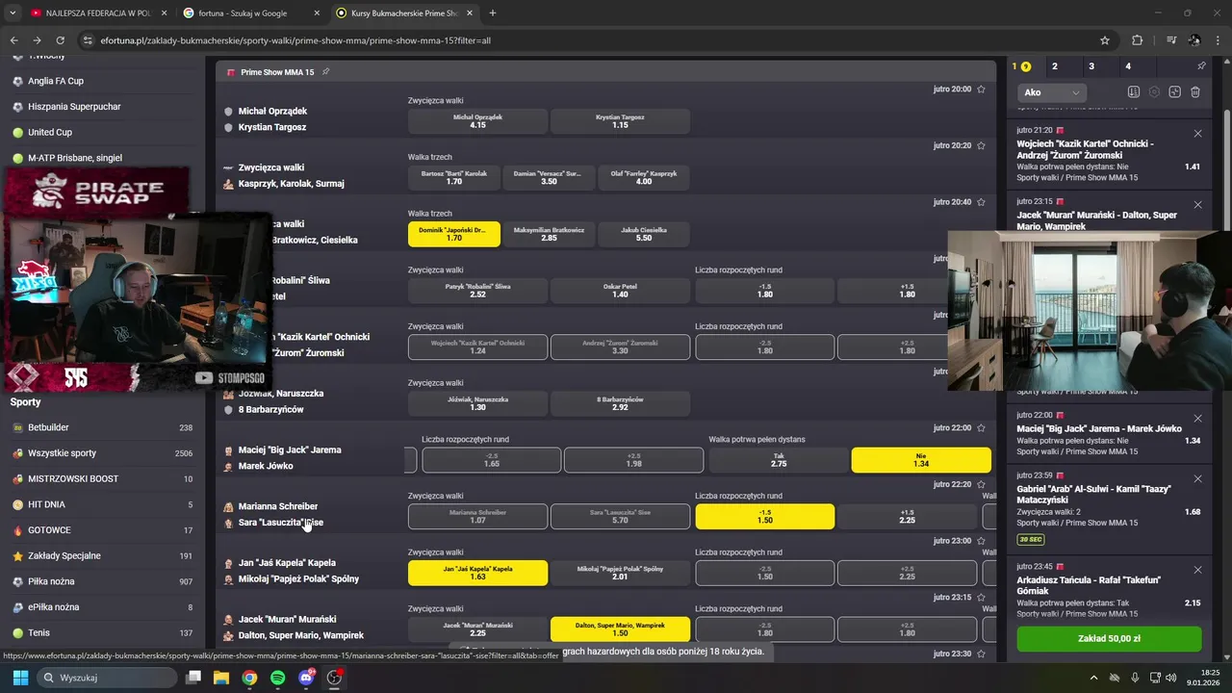Open Betbuilder in sports sidebar
Viewport: 1232px width, 693px height.
tap(102, 427)
